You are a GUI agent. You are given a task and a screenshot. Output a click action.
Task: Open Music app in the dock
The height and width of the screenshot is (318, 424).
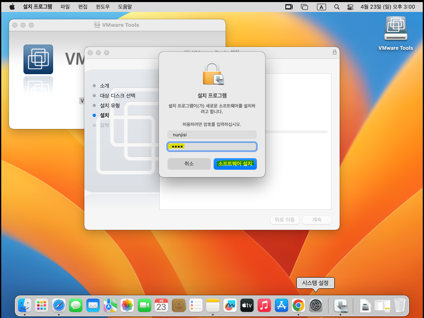coord(264,306)
